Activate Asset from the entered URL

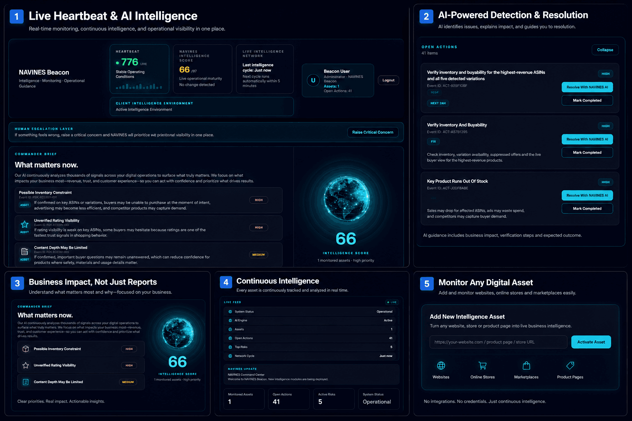tap(591, 342)
